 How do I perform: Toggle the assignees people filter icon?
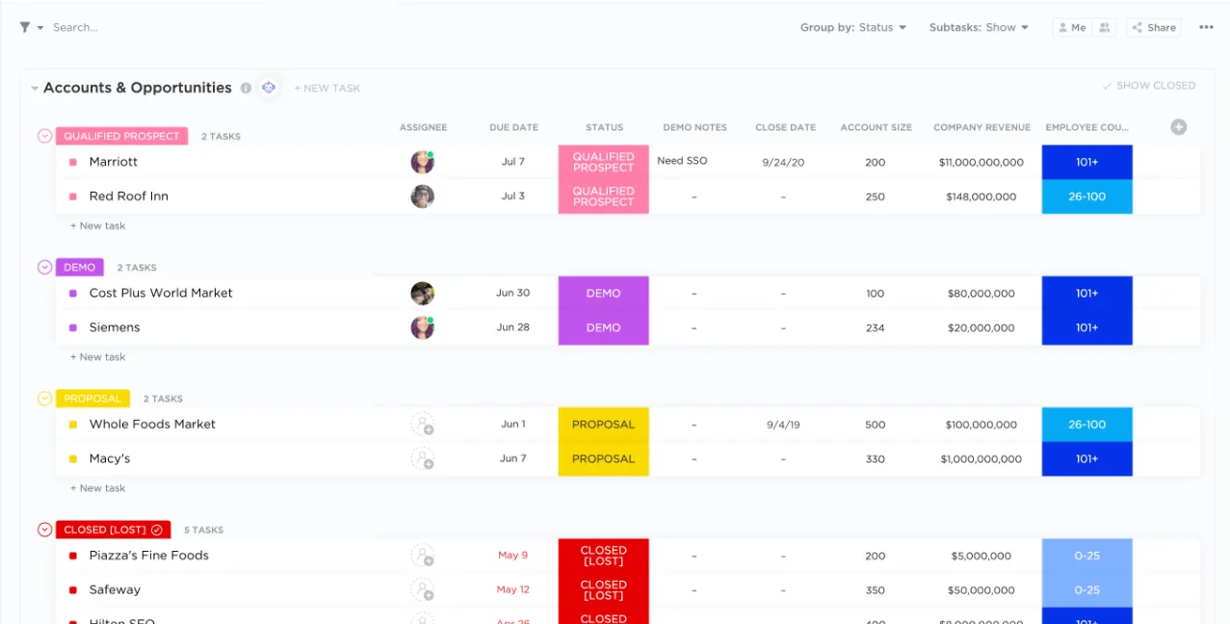[1105, 28]
